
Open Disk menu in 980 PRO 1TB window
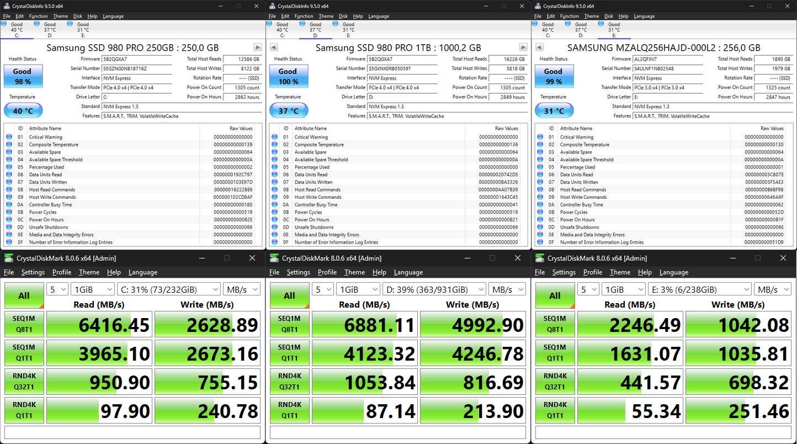pos(343,16)
